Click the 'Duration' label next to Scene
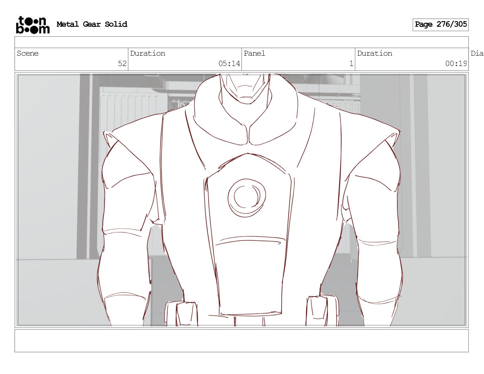The image size is (484, 374). click(148, 53)
